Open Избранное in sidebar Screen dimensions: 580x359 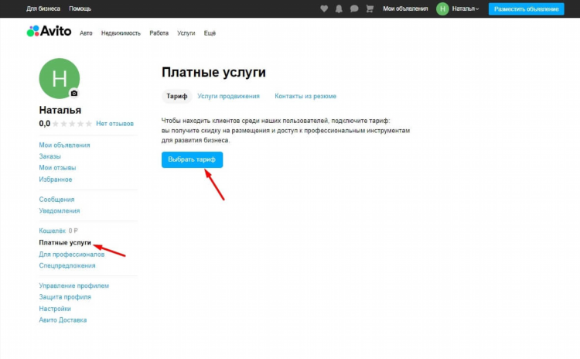coord(56,179)
